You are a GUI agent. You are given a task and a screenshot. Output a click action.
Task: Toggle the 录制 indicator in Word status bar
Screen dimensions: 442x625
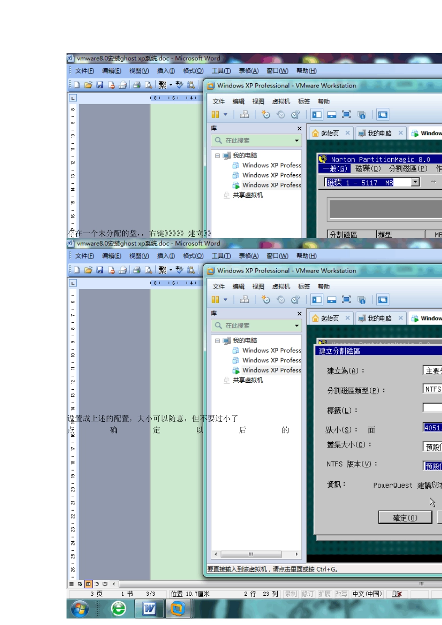(291, 594)
